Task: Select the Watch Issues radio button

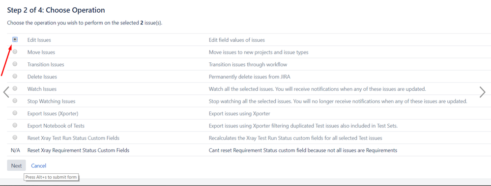Action: 15,88
